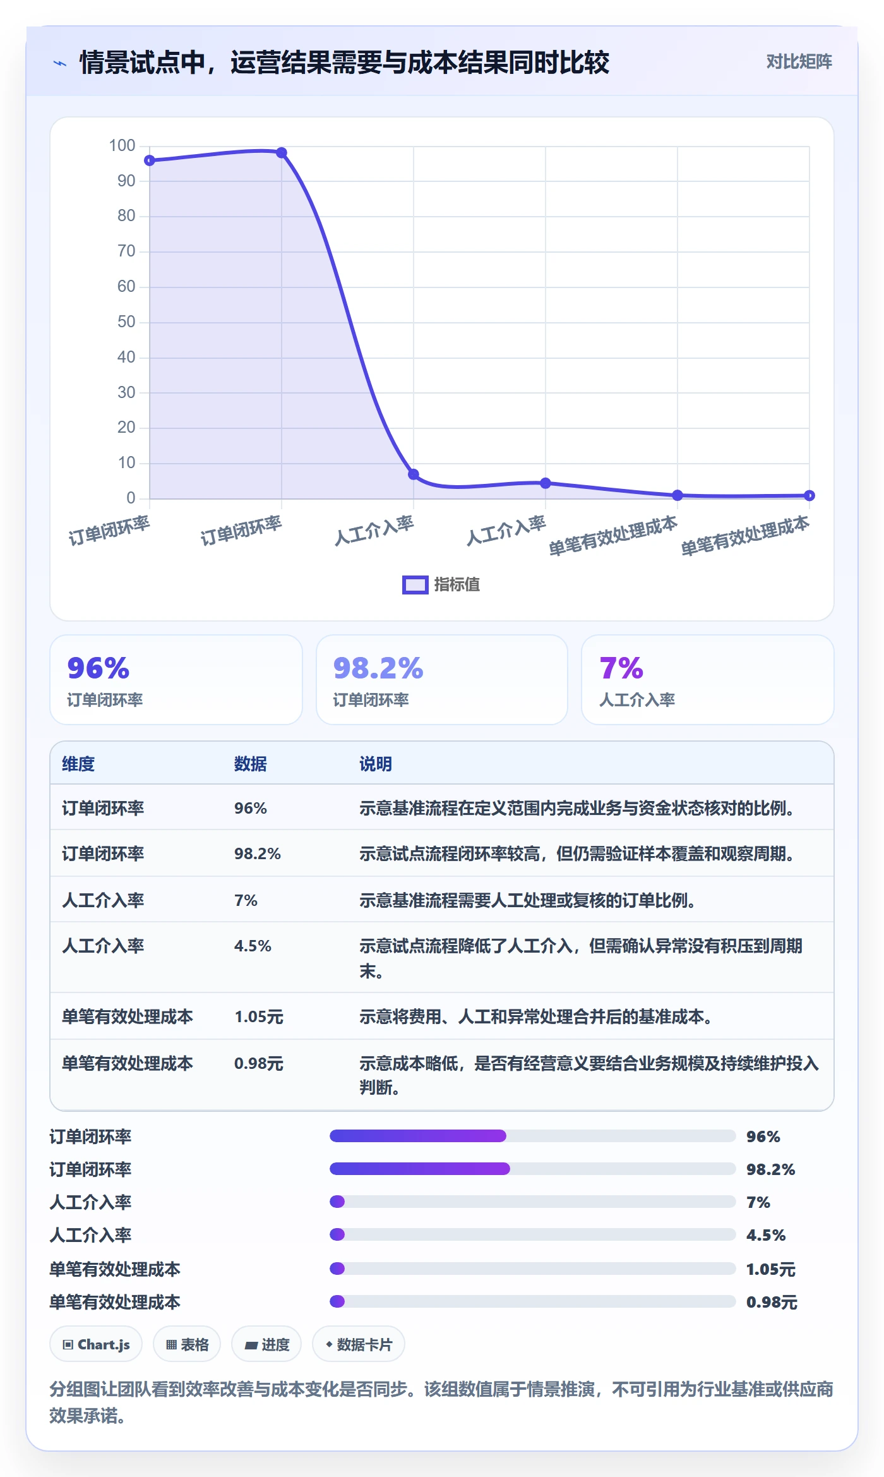Click the description starting 示意试点流程闭环率较高
This screenshot has height=1477, width=884.
pyautogui.click(x=576, y=853)
